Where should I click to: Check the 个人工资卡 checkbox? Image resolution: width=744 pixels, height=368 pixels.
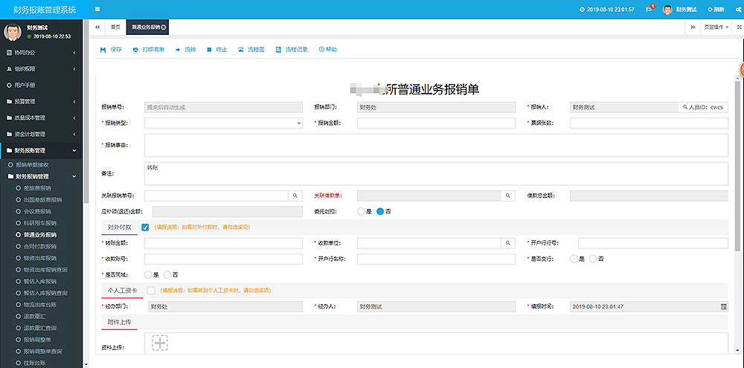[151, 290]
